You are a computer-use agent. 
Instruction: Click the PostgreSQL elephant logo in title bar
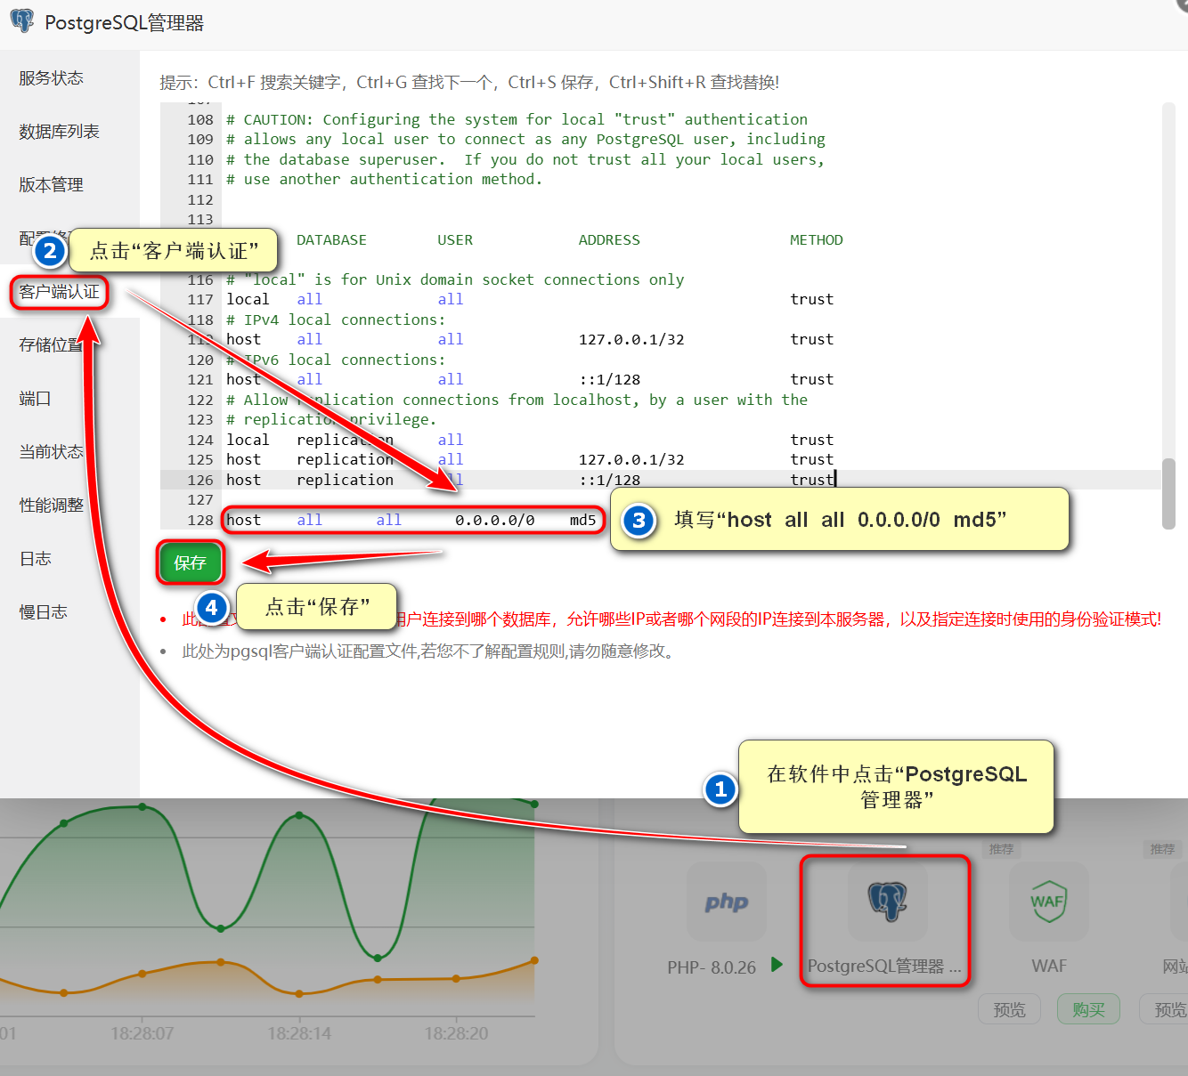tap(22, 21)
